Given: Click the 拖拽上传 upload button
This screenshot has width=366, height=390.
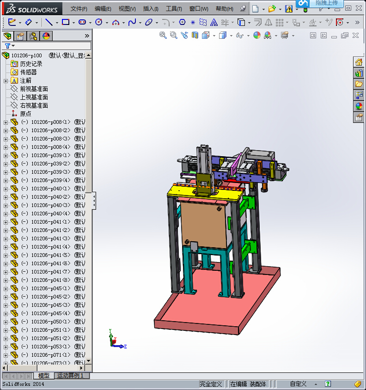Looking at the screenshot, I should pos(327,3).
